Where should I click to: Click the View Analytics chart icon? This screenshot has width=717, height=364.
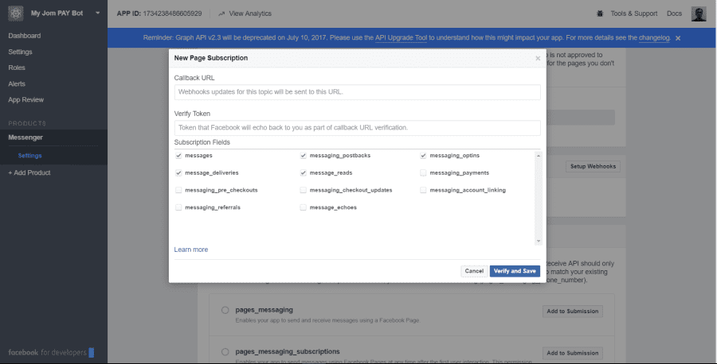tap(221, 14)
